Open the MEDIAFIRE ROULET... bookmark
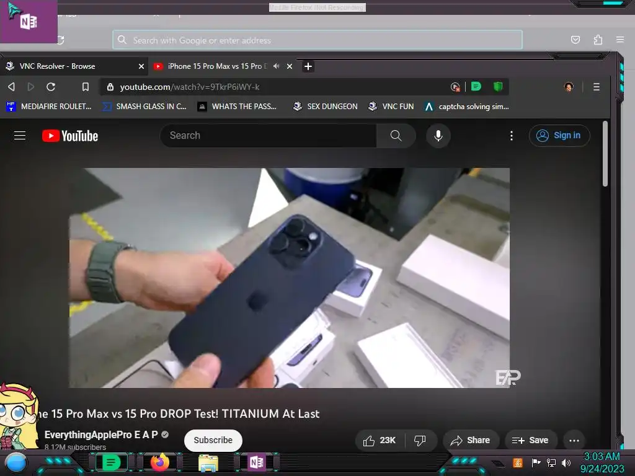Screen dimensions: 635x476 click(49, 107)
